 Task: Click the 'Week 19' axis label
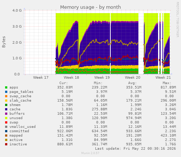tap(102, 78)
